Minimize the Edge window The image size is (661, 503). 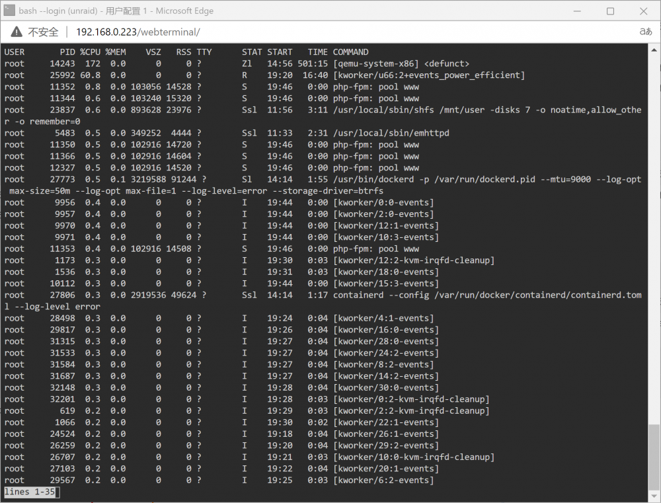tap(577, 11)
